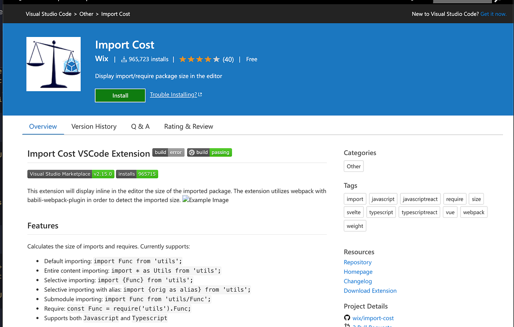
Task: Click the star rating icons
Action: 200,59
